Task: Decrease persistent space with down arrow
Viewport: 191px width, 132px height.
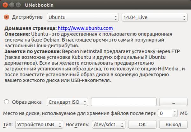Action: click(175, 115)
